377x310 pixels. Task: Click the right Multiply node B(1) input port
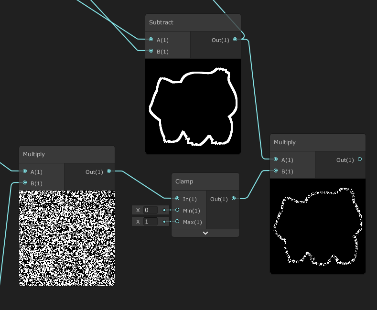(276, 171)
